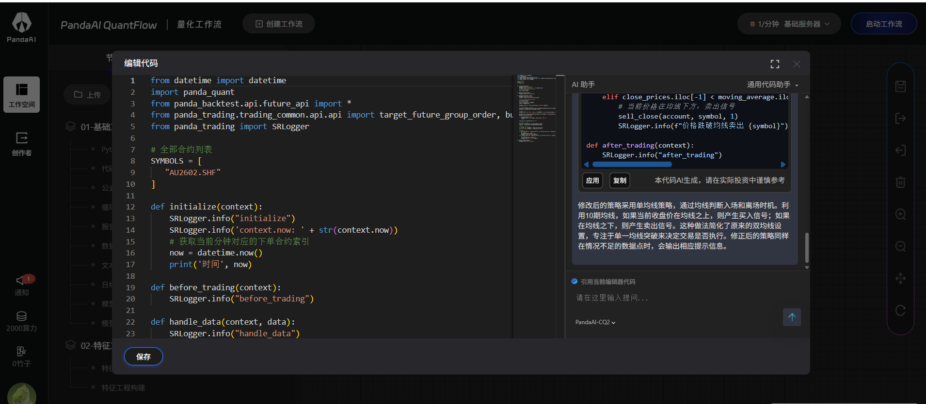This screenshot has width=926, height=404.
Task: Click code line 2 'import panda_quant'
Action: [192, 92]
